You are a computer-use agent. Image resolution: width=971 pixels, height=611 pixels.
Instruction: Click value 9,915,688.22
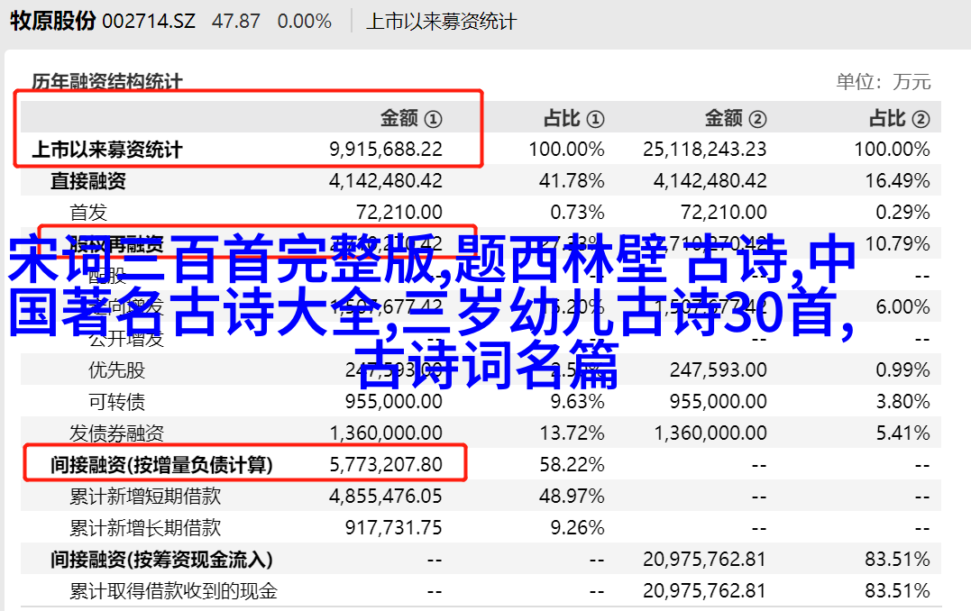[x=386, y=150]
